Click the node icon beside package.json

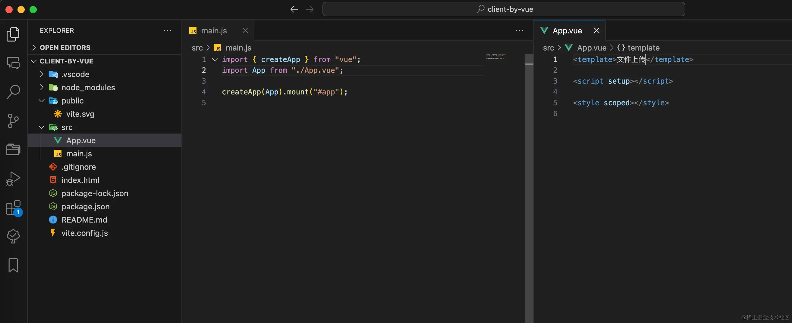tap(53, 206)
